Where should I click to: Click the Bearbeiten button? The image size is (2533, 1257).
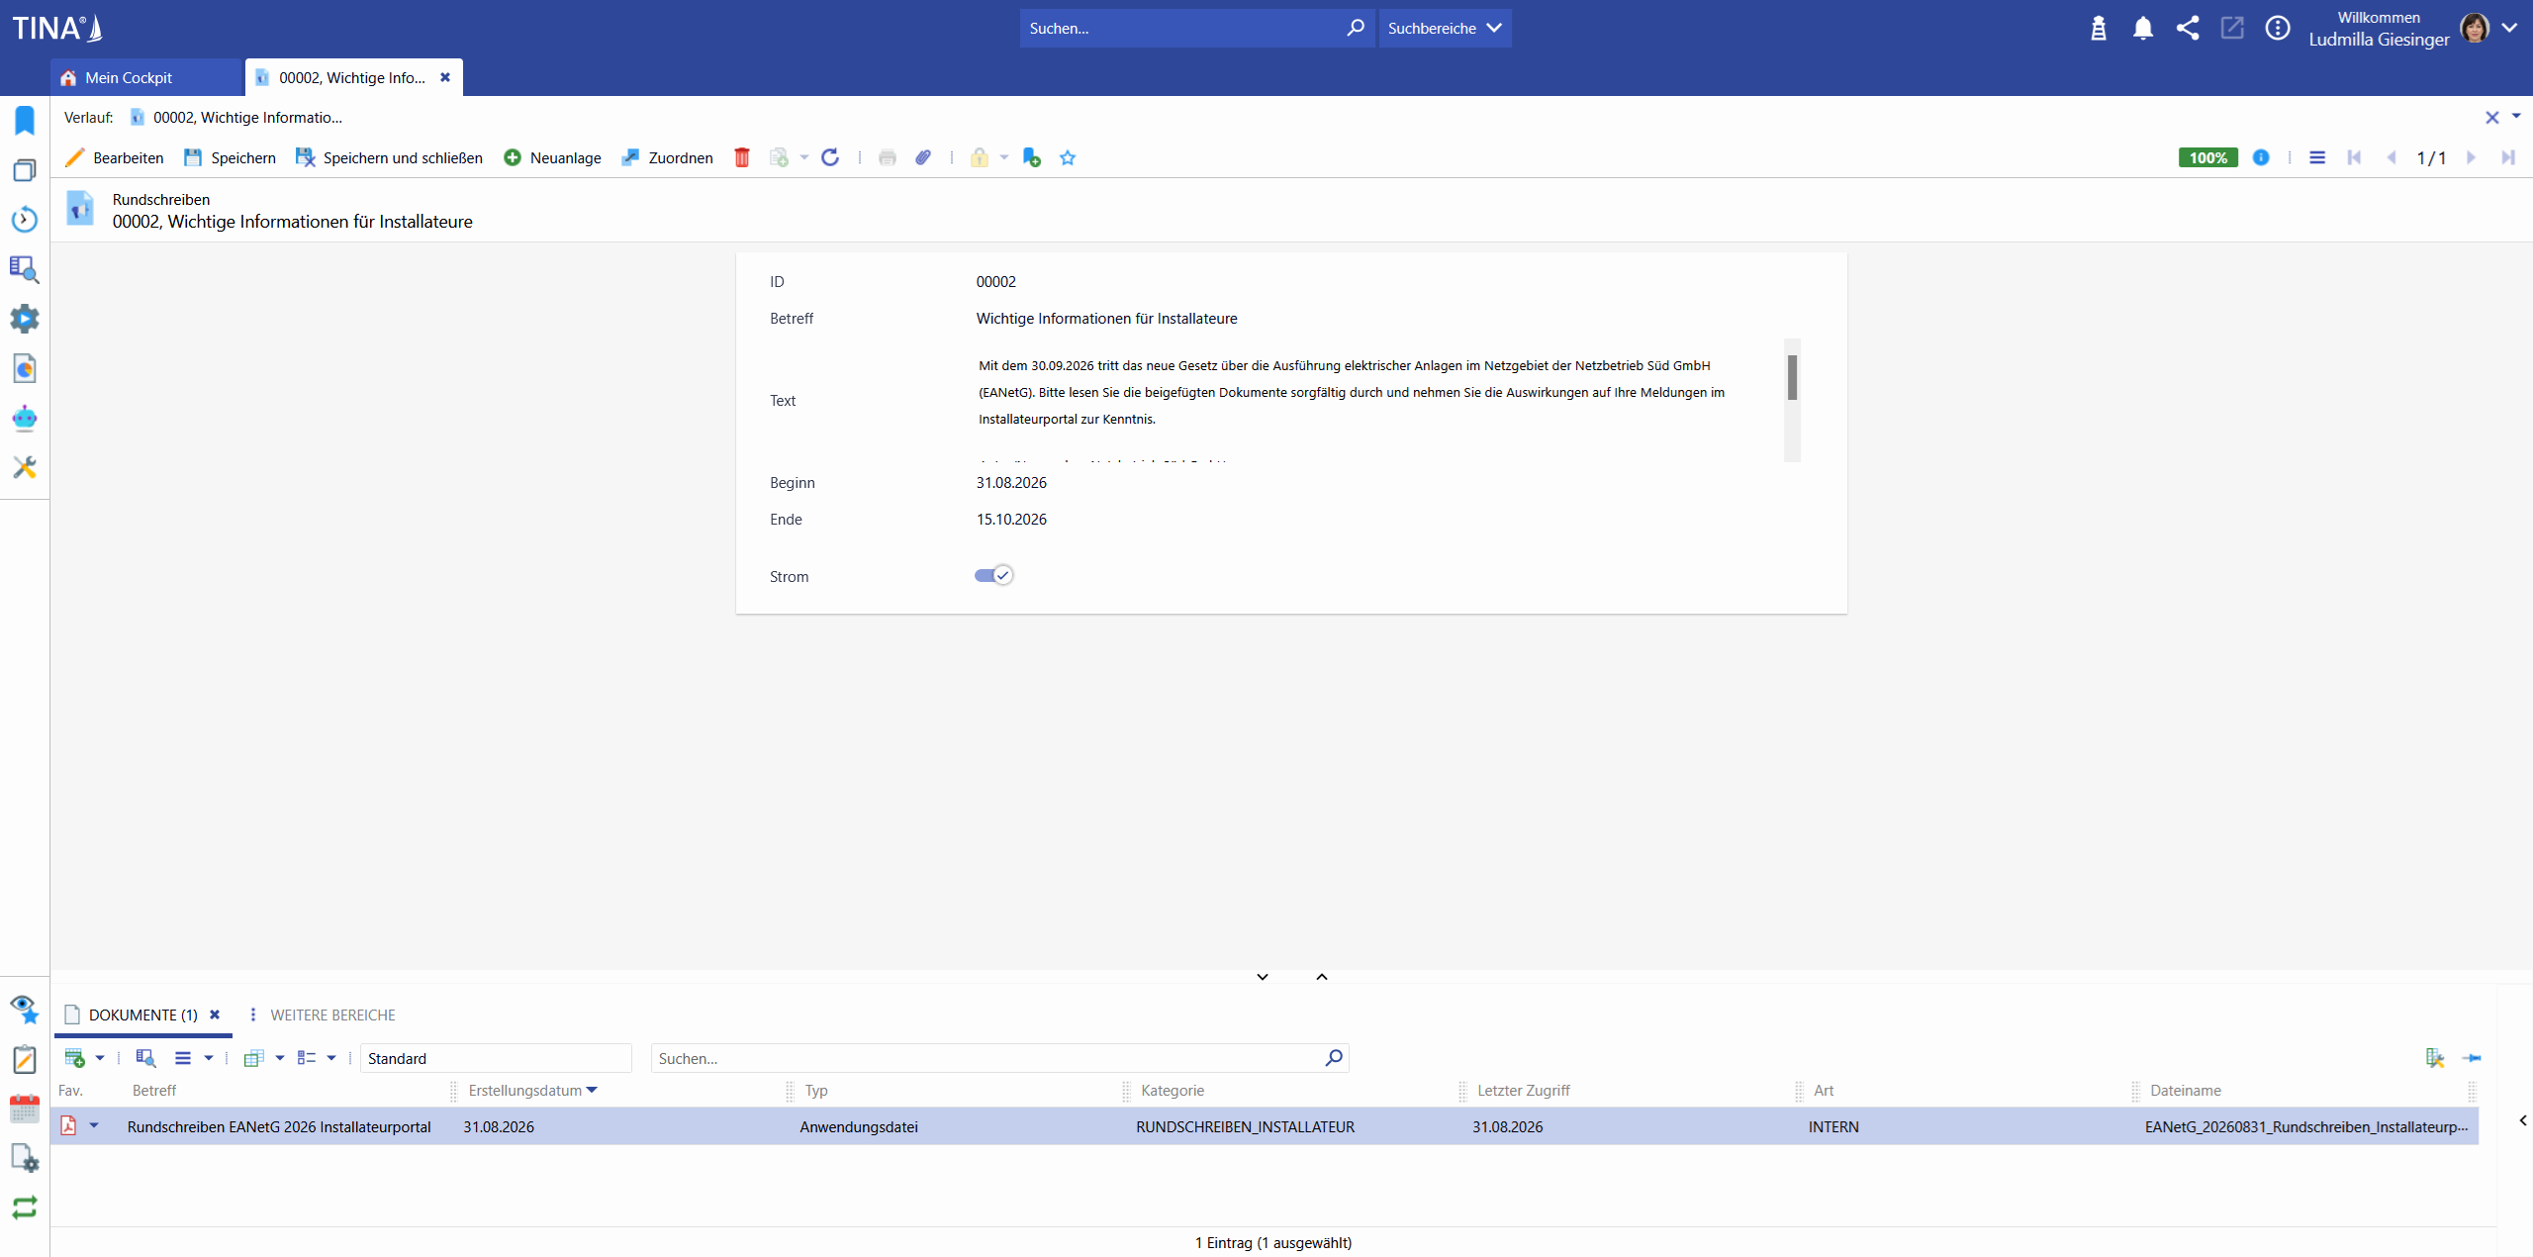(x=115, y=157)
